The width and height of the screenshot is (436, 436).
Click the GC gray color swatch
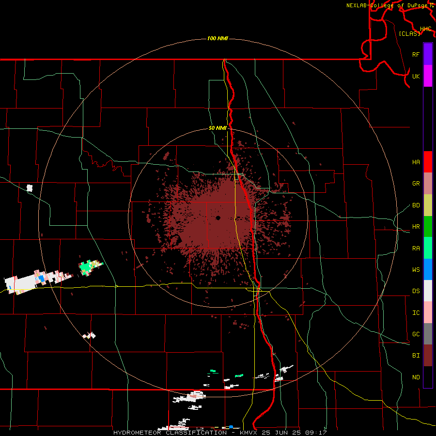[428, 334]
